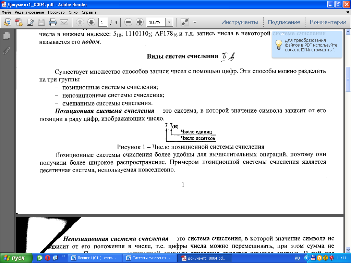This screenshot has width=351, height=263.
Task: Click the convert file to PDF online icon
Action: pyautogui.click(x=8, y=22)
